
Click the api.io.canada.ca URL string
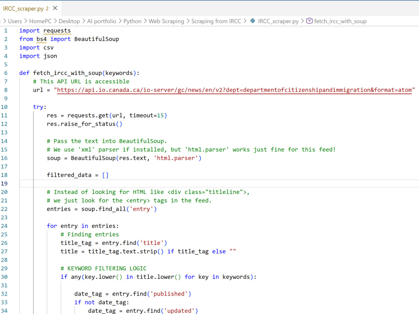[x=234, y=90]
